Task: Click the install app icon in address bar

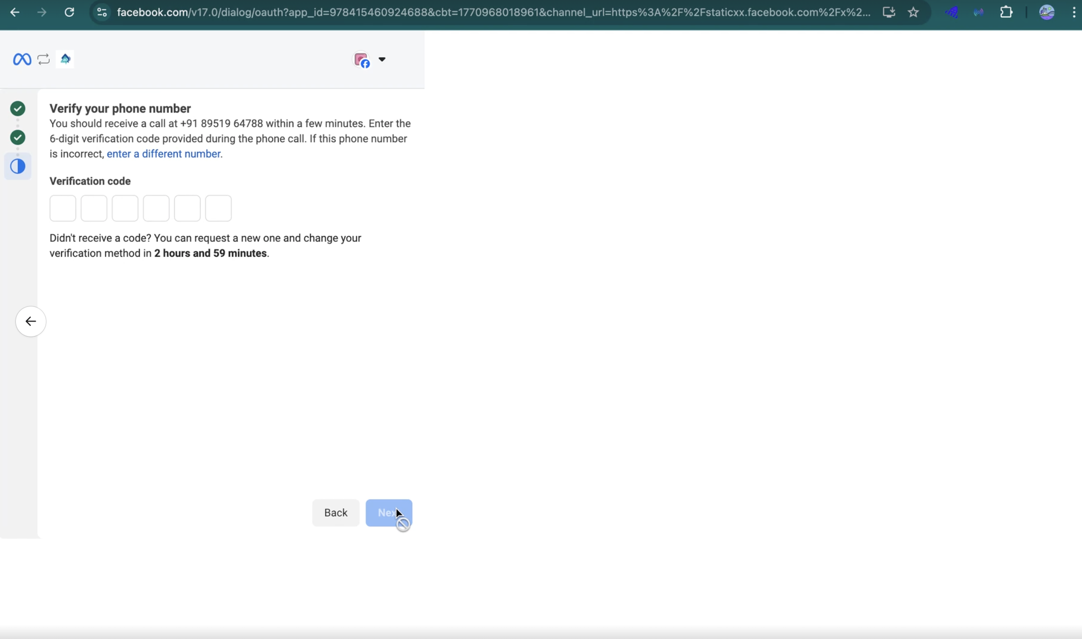Action: click(x=889, y=12)
